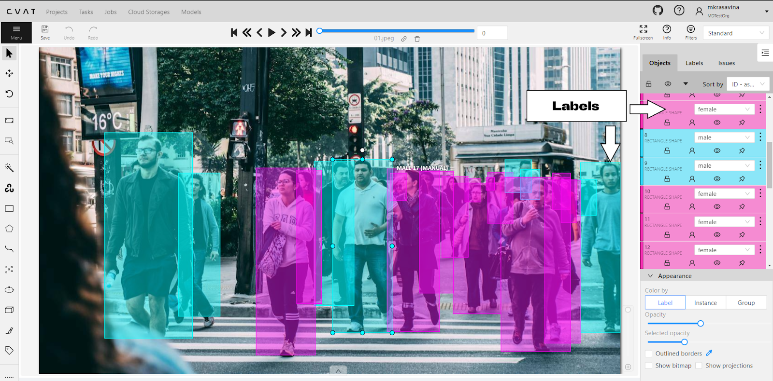Select the setup tag tool
The image size is (773, 381).
coord(9,350)
